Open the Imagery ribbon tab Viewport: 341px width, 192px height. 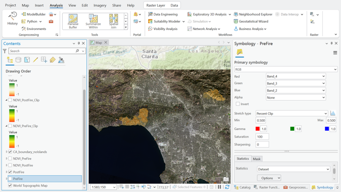(x=100, y=5)
